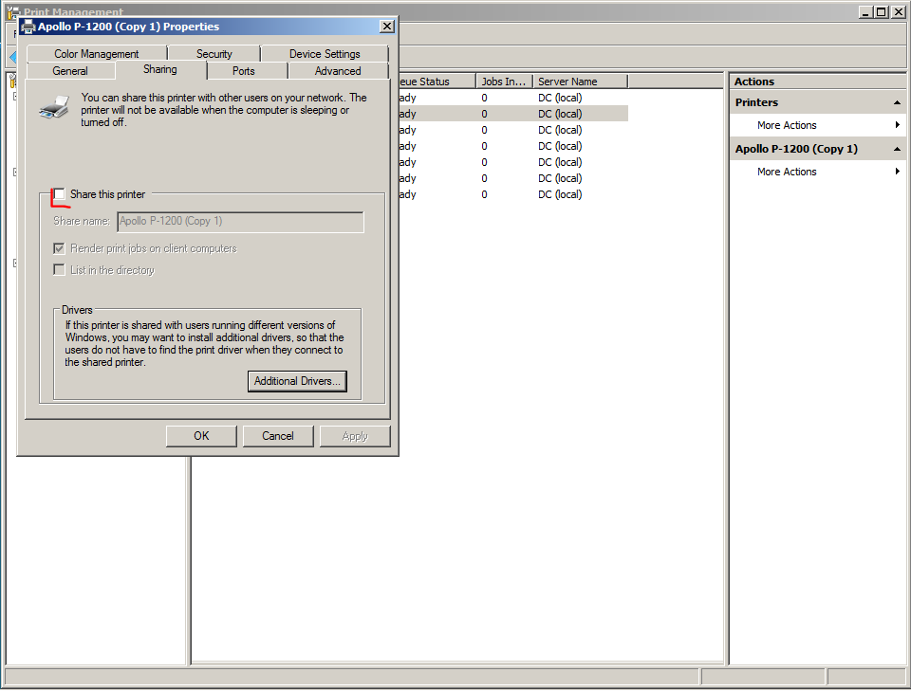Confirm with the OK button
This screenshot has width=911, height=691.
[x=201, y=436]
